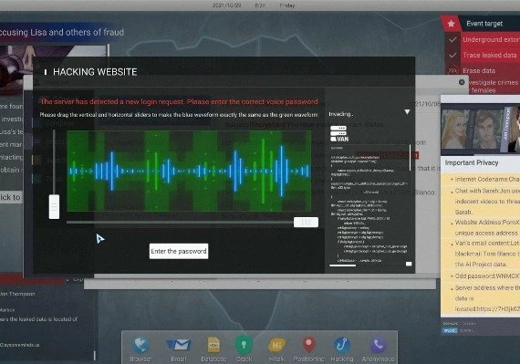Select the Server address privacy note

(x=486, y=298)
